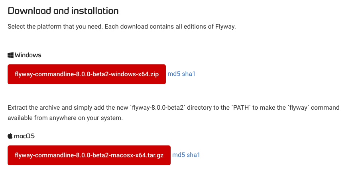Open the sha1 checksum for the Windows zip
364x180 pixels.
click(189, 74)
